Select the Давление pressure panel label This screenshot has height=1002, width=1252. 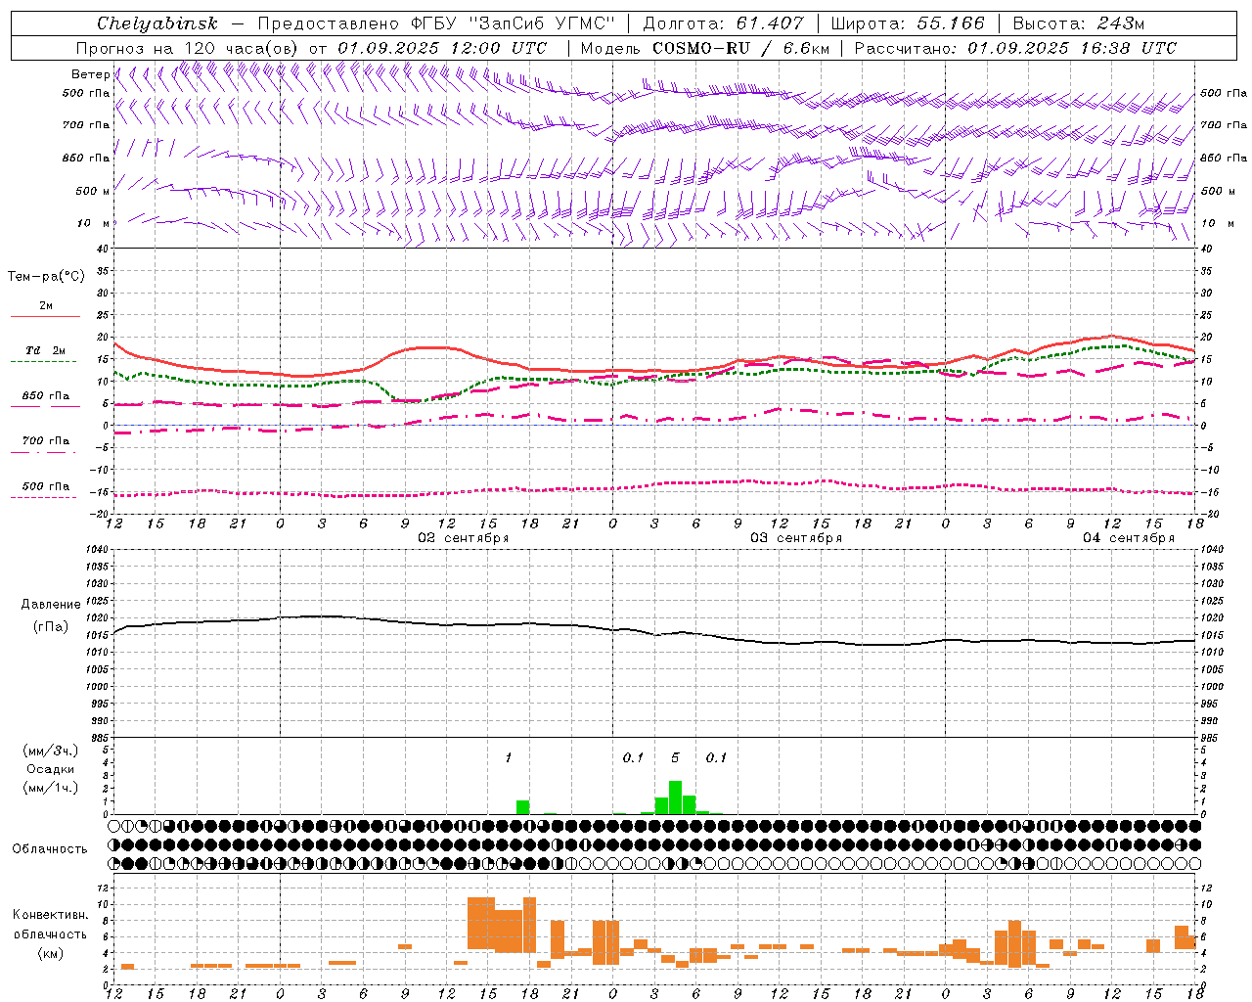51,605
